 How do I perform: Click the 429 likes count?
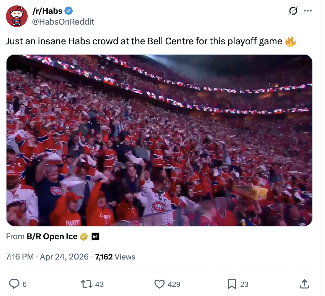click(174, 284)
